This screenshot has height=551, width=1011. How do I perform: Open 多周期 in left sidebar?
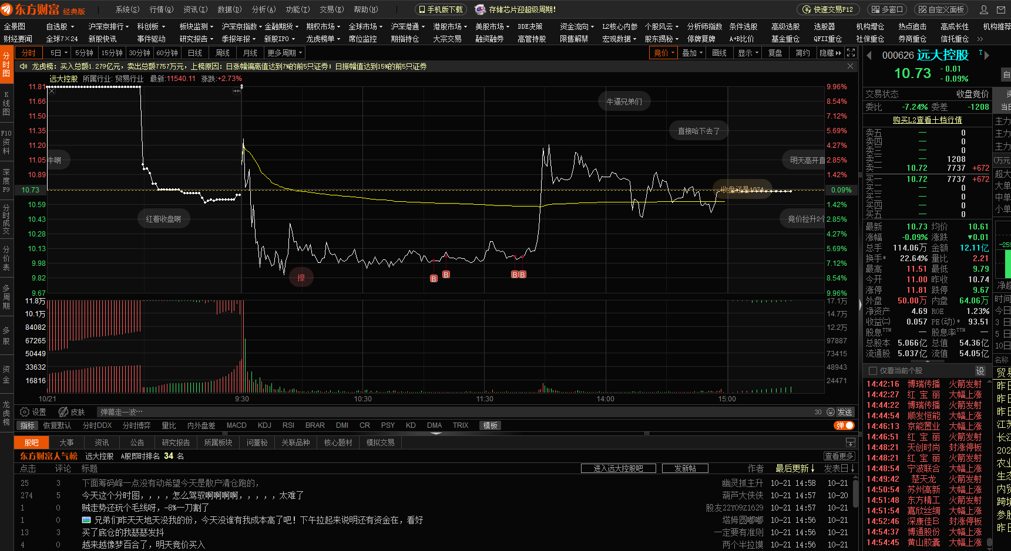6,297
